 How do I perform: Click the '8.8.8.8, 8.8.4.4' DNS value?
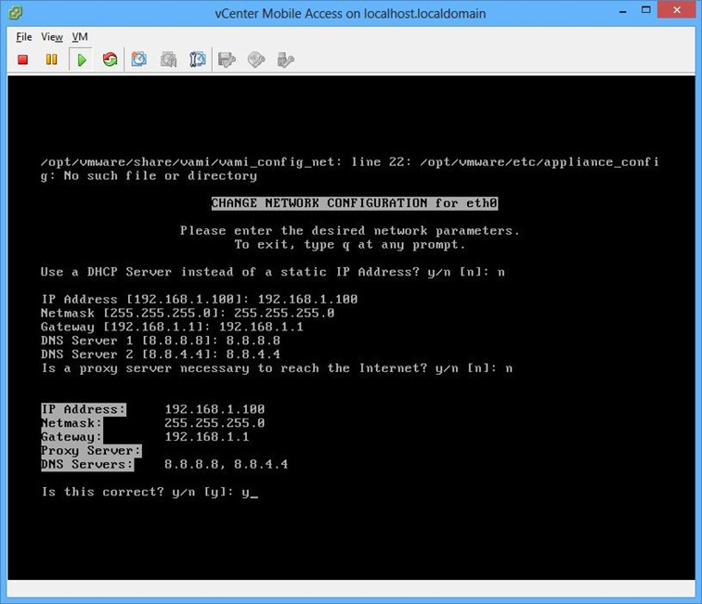[x=226, y=465]
